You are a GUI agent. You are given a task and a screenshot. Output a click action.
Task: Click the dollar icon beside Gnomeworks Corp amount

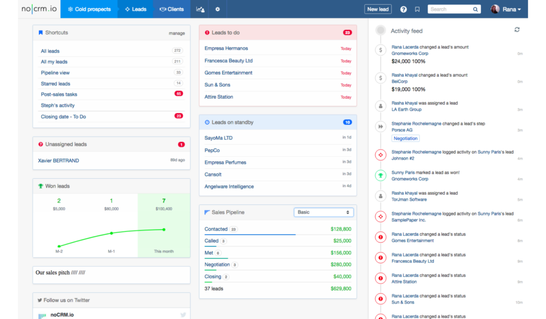tap(381, 50)
